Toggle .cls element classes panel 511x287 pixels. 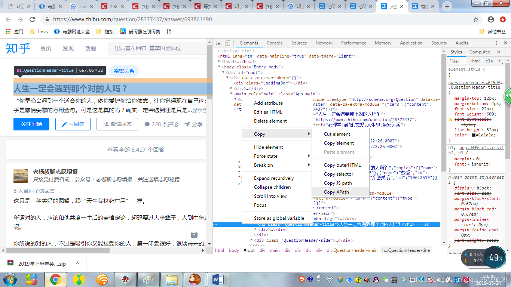click(x=488, y=61)
